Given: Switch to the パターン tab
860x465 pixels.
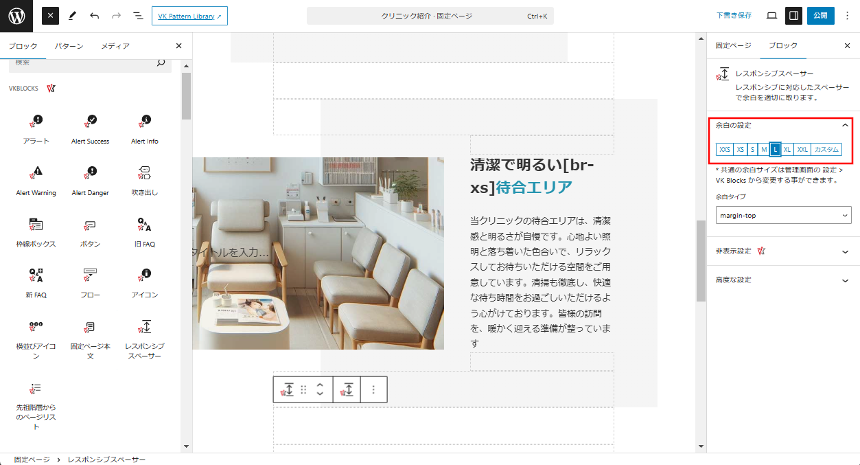Looking at the screenshot, I should (x=69, y=46).
